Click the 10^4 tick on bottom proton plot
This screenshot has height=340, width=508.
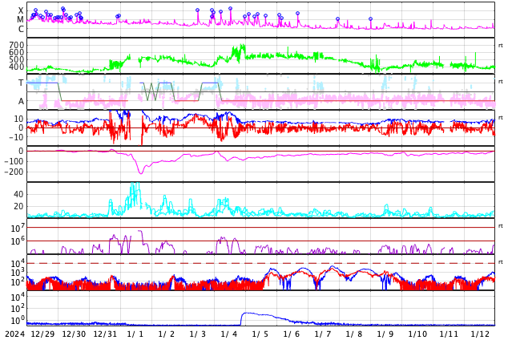click(x=17, y=296)
